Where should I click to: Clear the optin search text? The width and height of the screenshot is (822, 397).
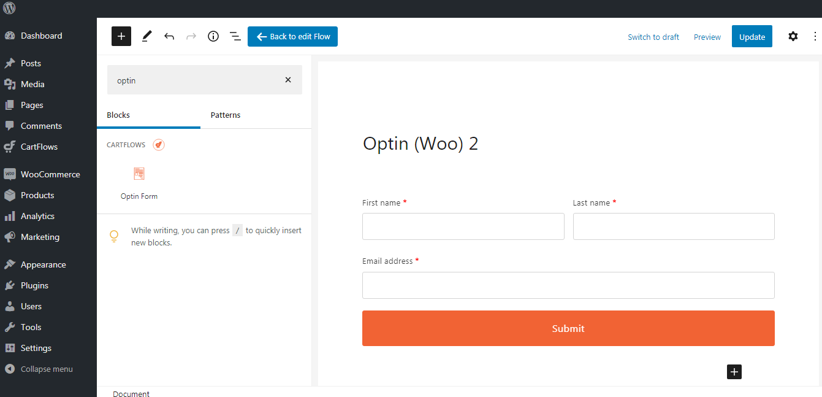[x=288, y=80]
